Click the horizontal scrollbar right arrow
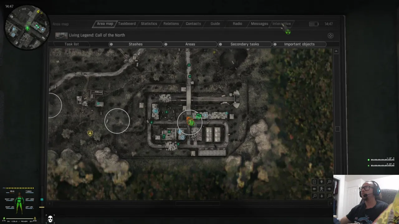The height and width of the screenshot is (224, 399). 331,203
